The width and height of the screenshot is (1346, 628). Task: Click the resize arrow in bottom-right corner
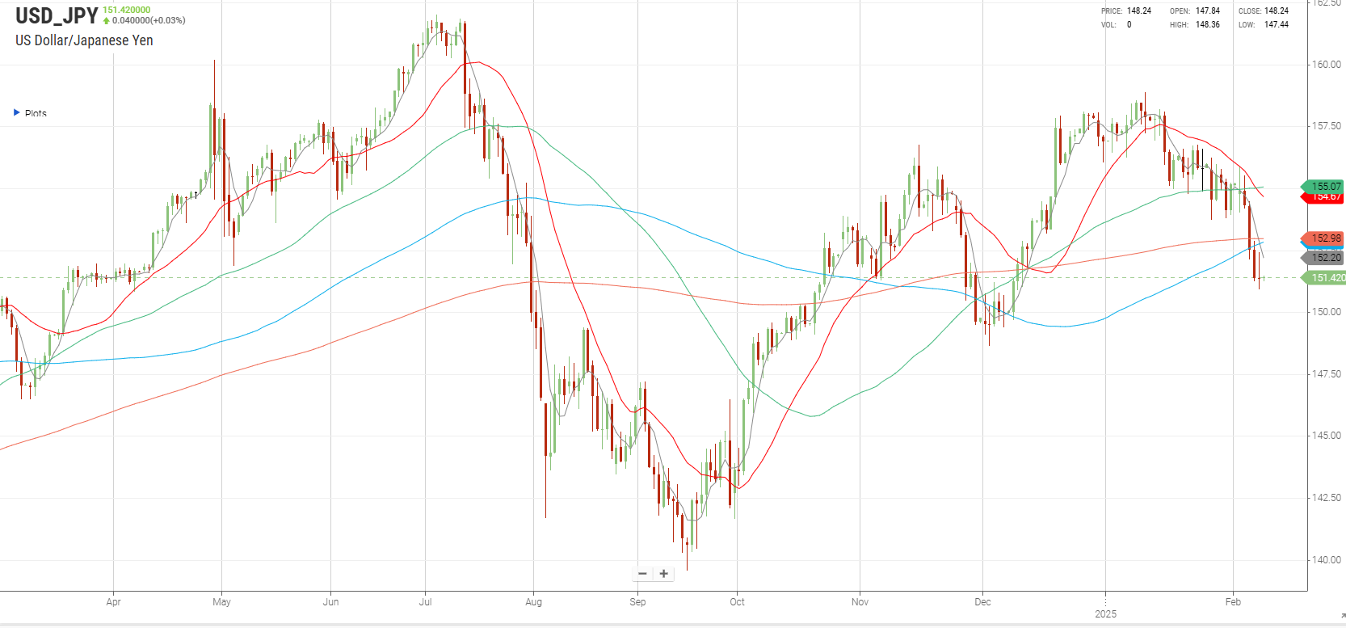pyautogui.click(x=1342, y=617)
